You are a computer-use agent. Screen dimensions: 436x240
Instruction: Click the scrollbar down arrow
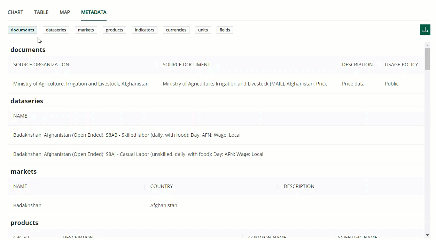[427, 235]
